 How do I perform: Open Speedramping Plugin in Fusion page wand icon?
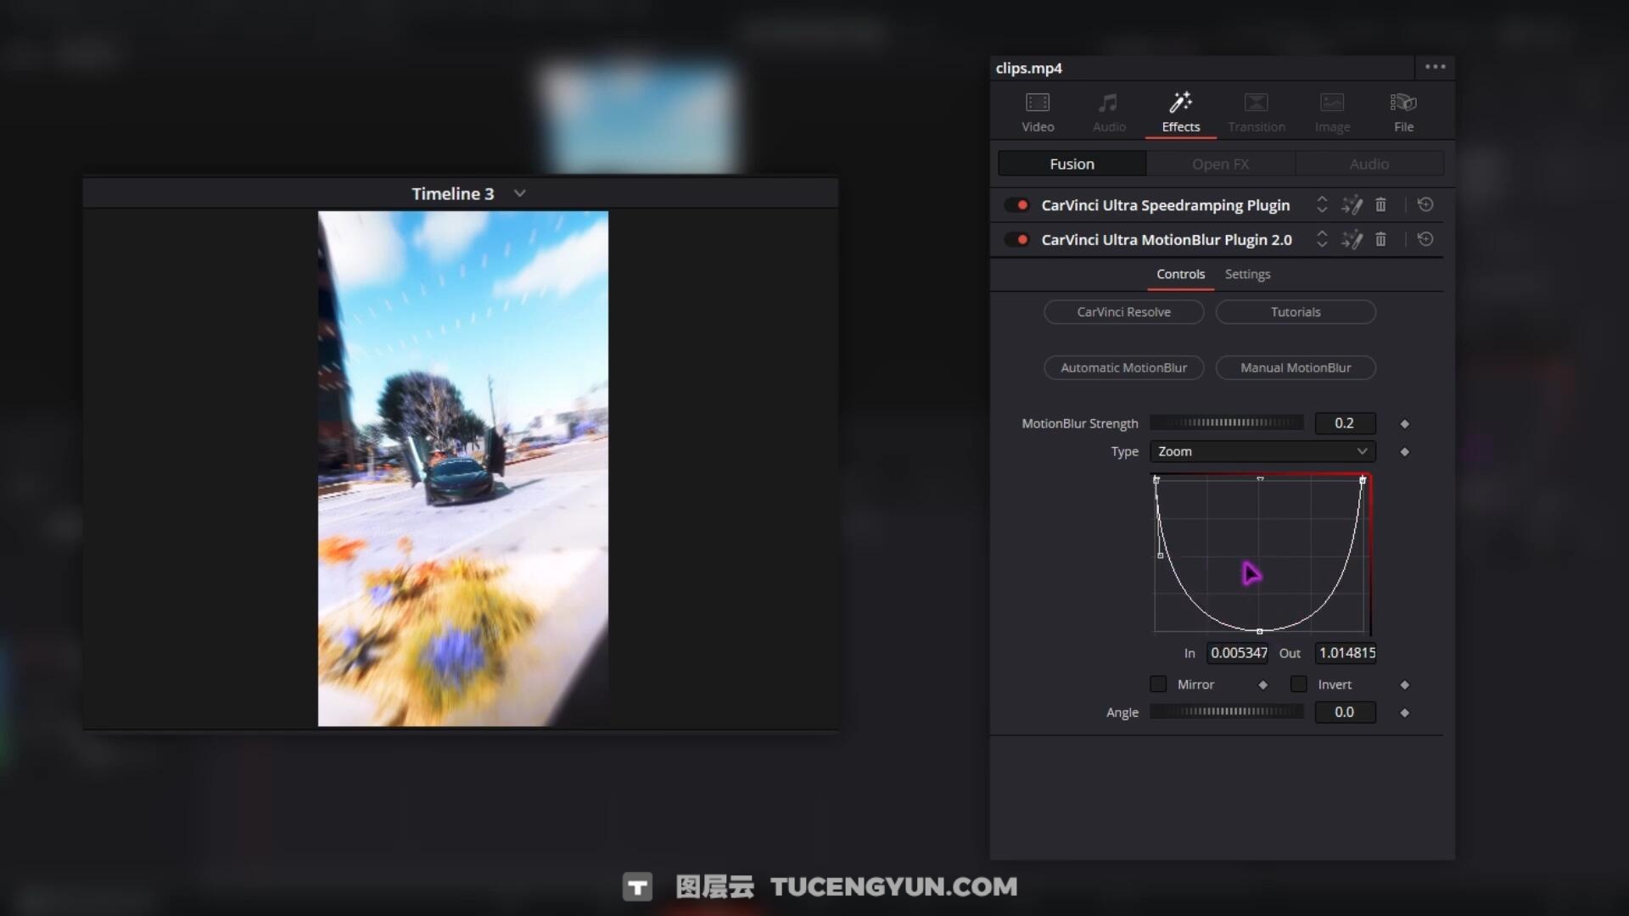click(1352, 205)
